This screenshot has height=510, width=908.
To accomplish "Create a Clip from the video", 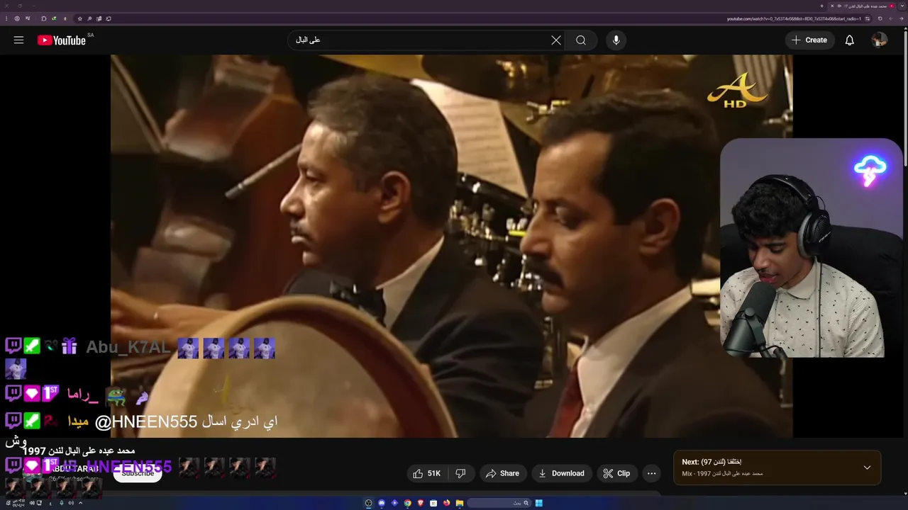I will point(616,473).
